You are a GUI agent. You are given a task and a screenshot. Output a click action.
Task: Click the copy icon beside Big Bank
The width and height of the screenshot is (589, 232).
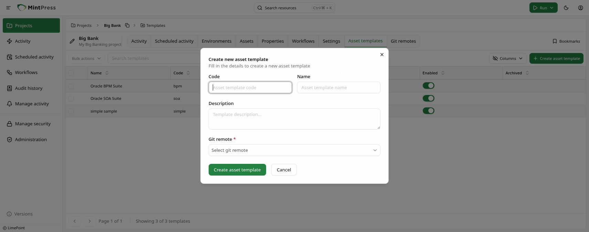pyautogui.click(x=127, y=25)
